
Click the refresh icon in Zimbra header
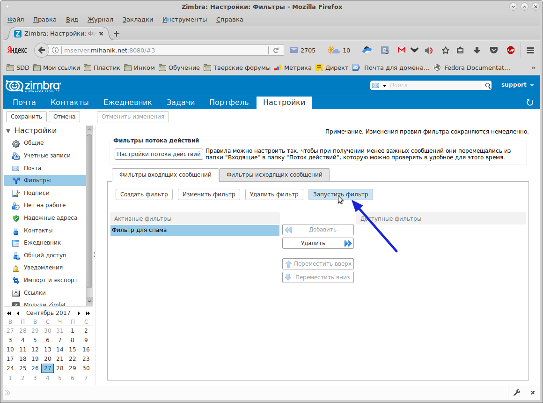tap(529, 103)
